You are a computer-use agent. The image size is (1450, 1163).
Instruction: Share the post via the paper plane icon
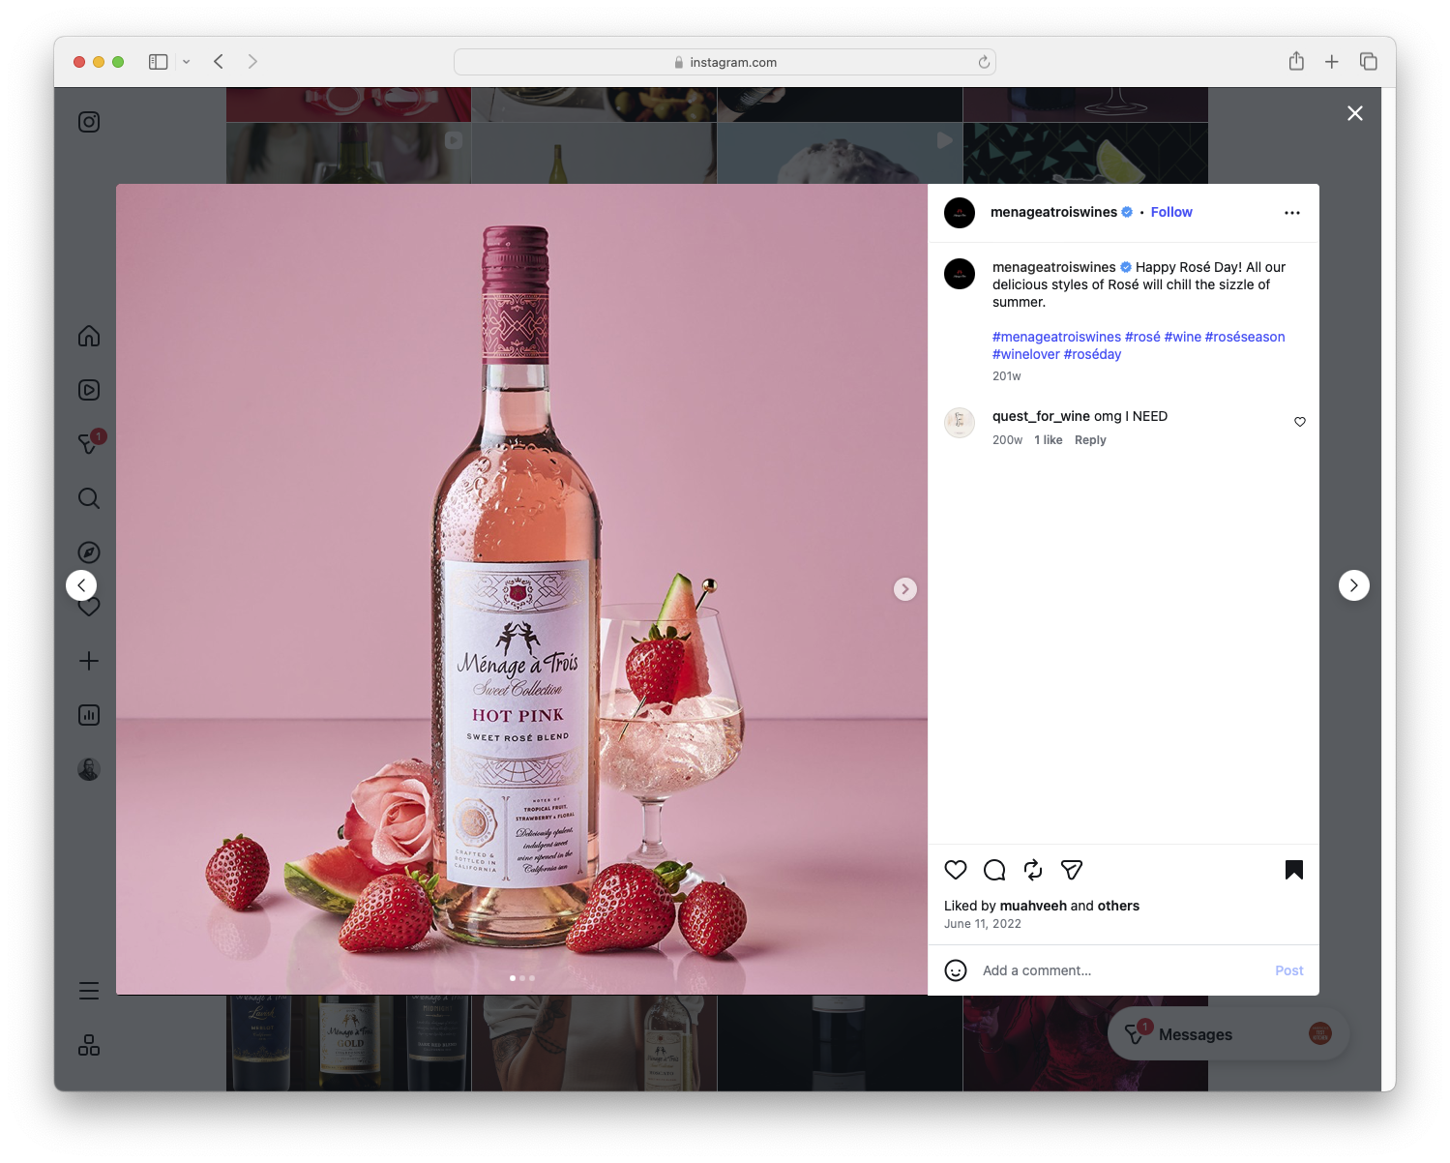click(x=1071, y=870)
